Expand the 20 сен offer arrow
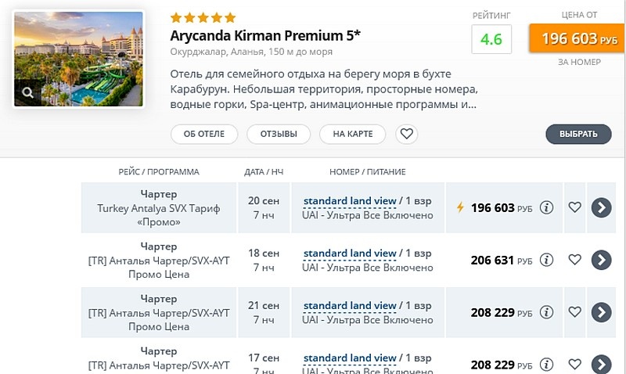626x374 pixels. (601, 207)
